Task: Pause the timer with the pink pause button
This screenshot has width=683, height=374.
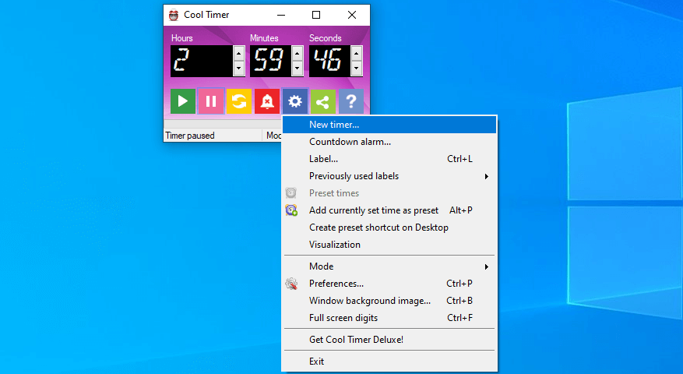Action: (211, 101)
